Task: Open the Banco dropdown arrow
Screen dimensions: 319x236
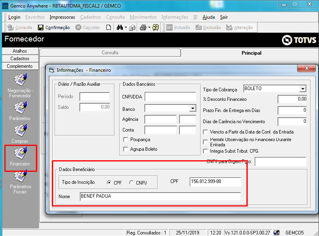Action: click(193, 108)
